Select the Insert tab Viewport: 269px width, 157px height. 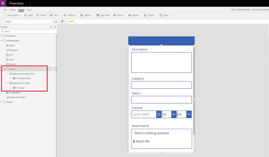click(21, 10)
